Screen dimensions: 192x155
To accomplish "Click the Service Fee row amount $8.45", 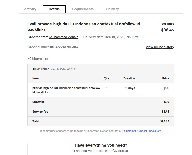I will (x=165, y=112).
